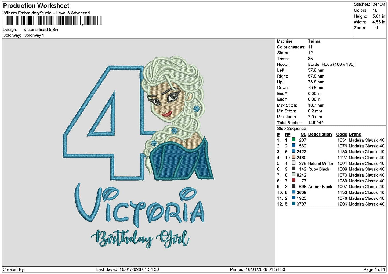The width and height of the screenshot is (388, 274).
Task: Choose the Amber Black color swatch
Action: pyautogui.click(x=293, y=186)
